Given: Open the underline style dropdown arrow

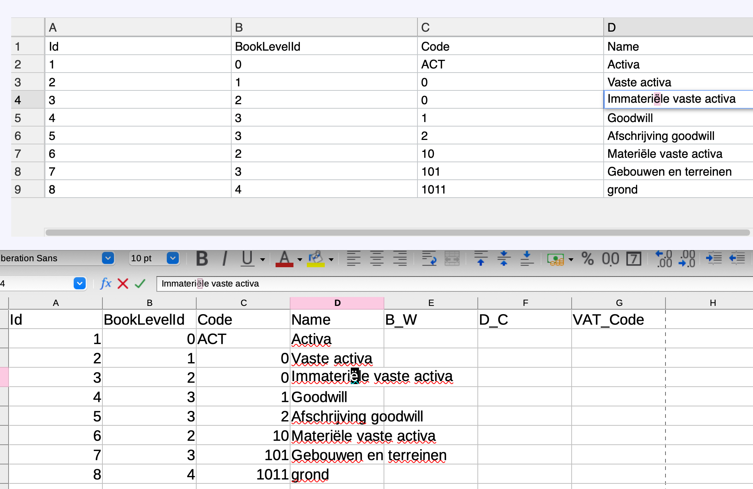Looking at the screenshot, I should pos(263,259).
